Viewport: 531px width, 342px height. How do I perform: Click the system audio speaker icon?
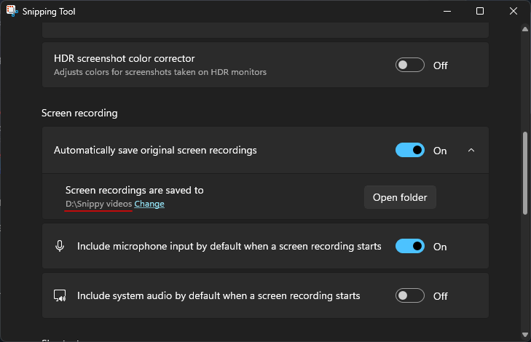[x=60, y=296]
